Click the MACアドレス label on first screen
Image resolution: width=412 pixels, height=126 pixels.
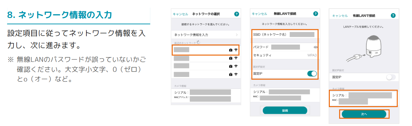181,97
